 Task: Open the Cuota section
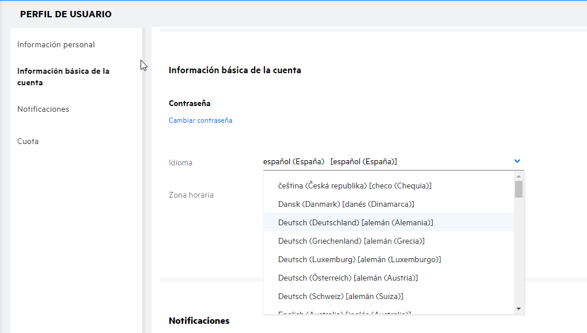coord(28,141)
